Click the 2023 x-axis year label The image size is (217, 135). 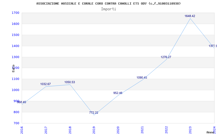tap(190, 130)
